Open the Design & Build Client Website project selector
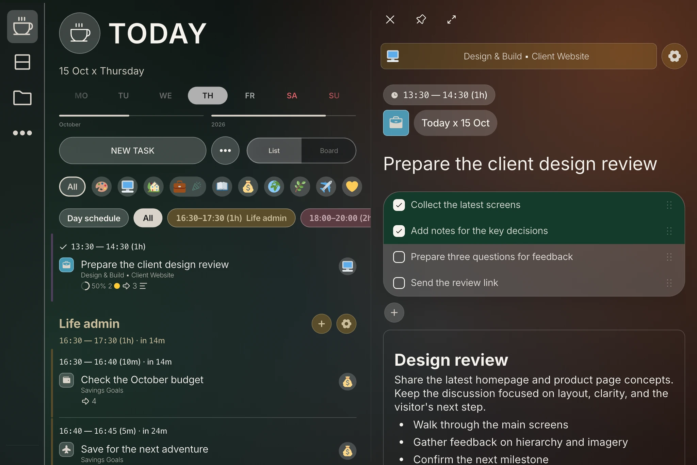The width and height of the screenshot is (697, 465). pyautogui.click(x=518, y=56)
